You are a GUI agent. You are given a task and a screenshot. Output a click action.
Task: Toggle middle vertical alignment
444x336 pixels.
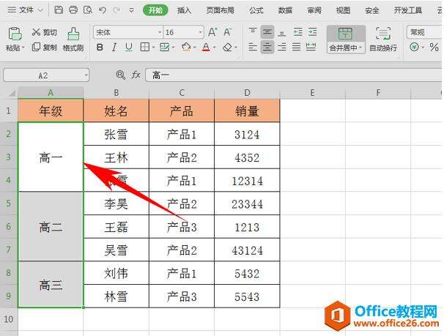267,32
